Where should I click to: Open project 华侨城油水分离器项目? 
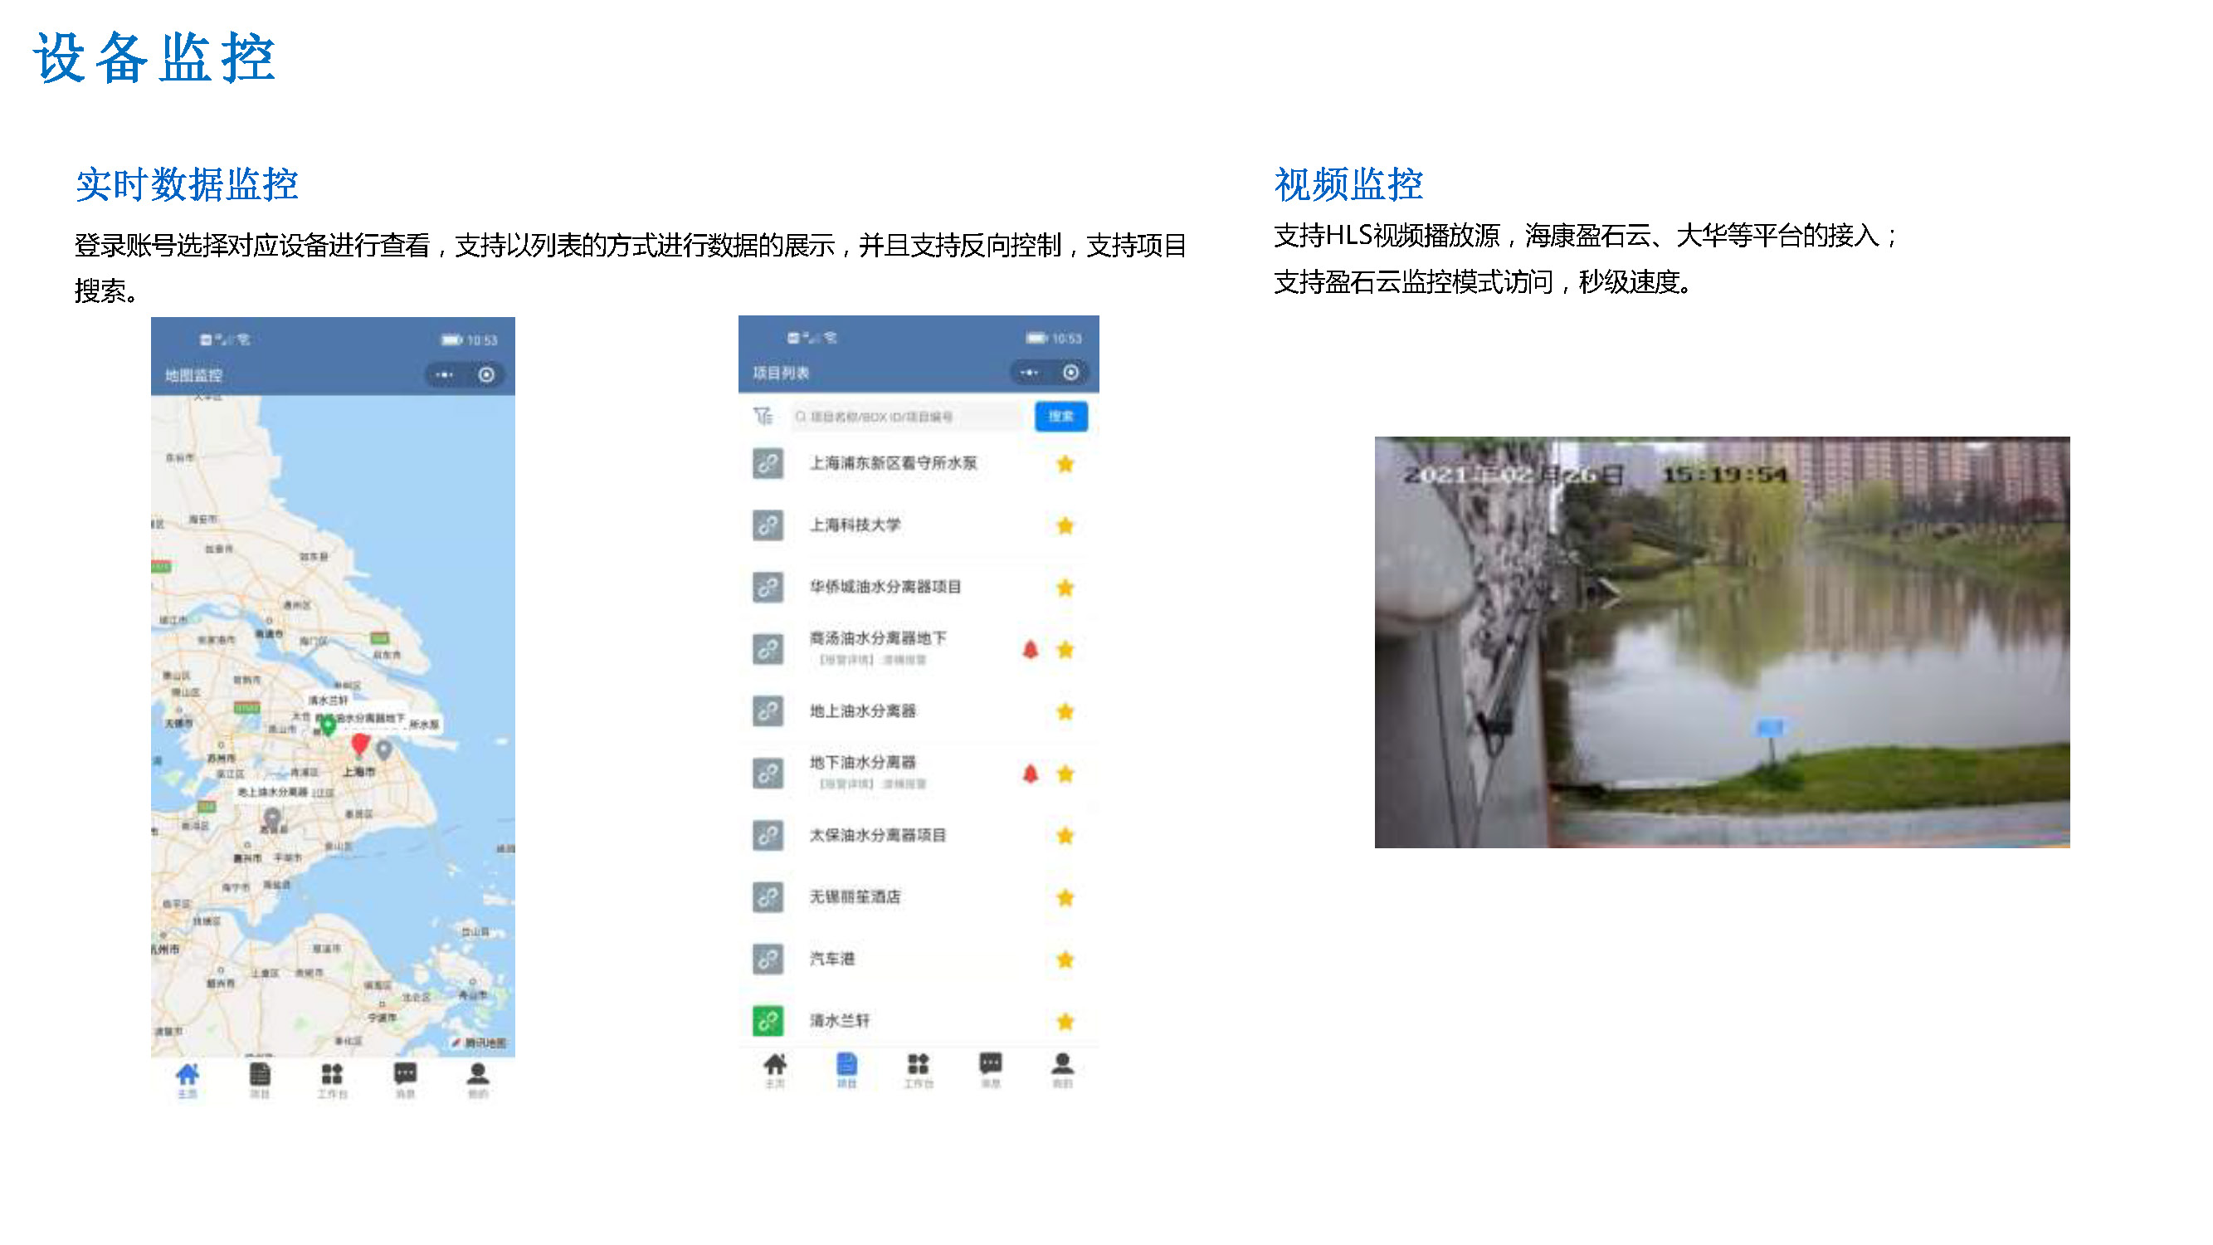885,587
